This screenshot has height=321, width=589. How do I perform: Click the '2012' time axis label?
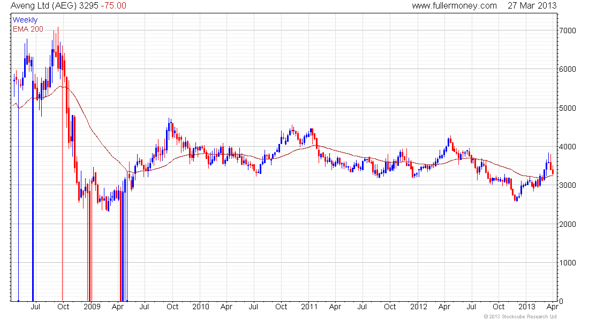(x=419, y=307)
